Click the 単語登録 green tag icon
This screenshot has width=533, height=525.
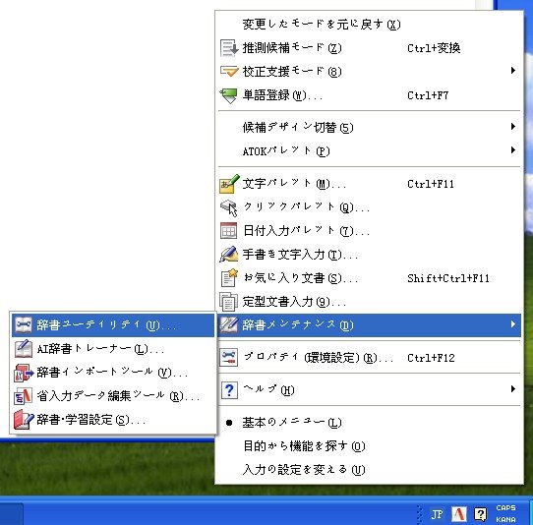pos(229,95)
